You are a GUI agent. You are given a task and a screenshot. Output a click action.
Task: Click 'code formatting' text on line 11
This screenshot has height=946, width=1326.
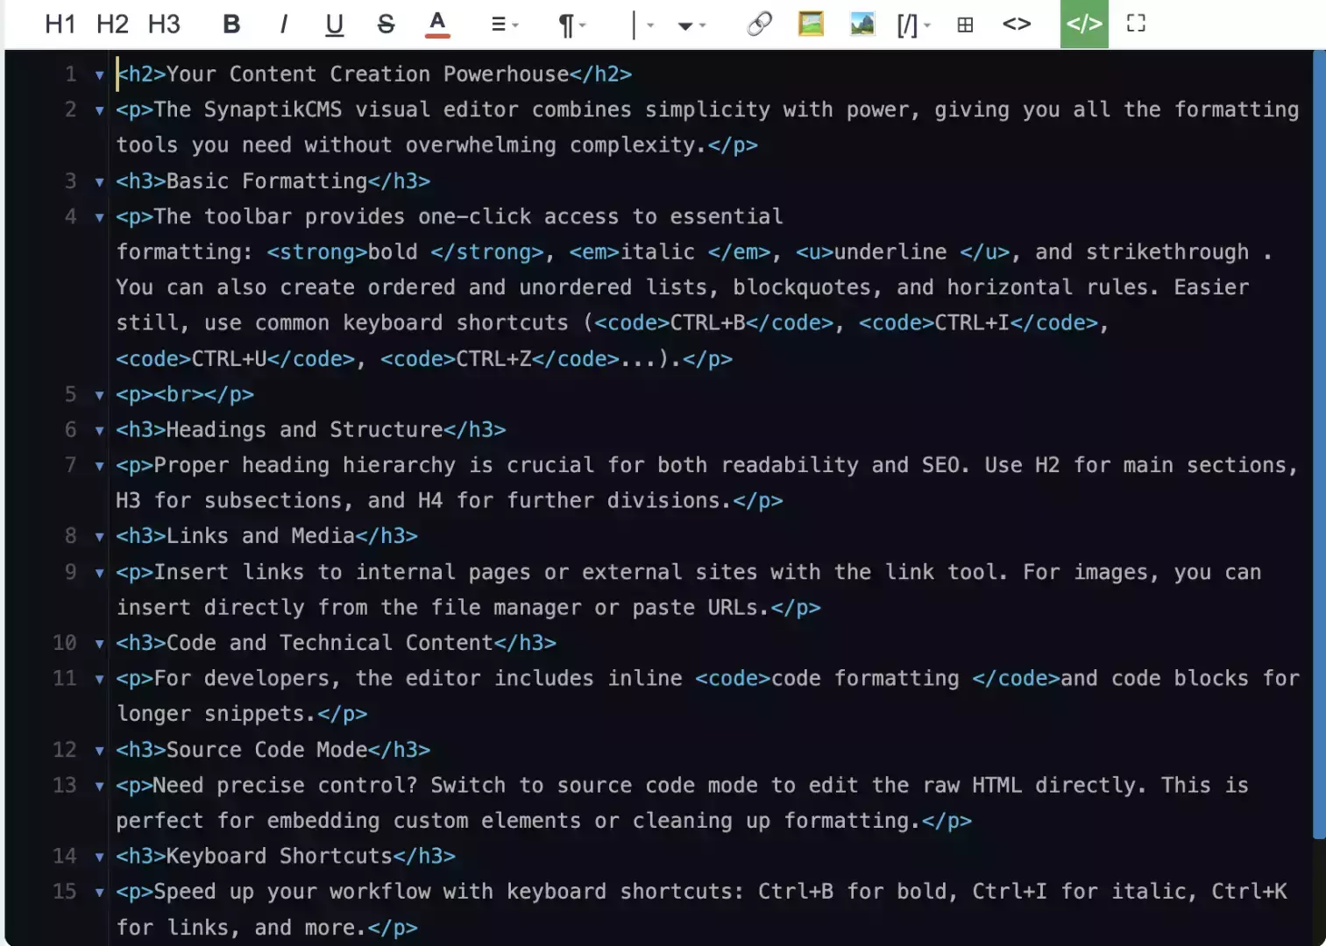coord(866,678)
